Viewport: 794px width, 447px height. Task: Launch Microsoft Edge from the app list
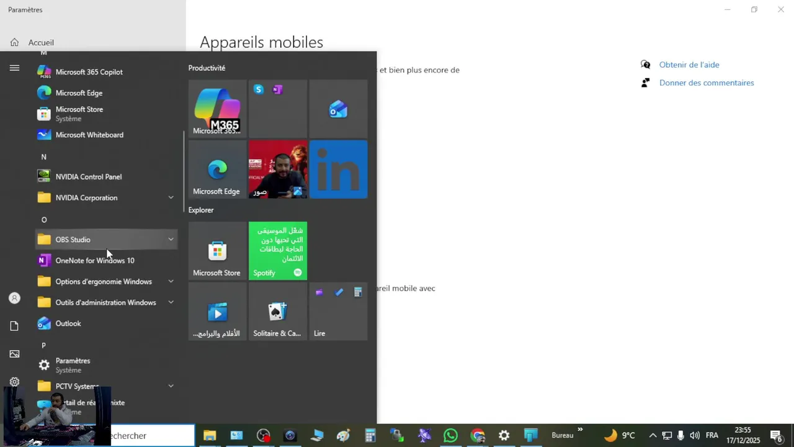point(106,93)
